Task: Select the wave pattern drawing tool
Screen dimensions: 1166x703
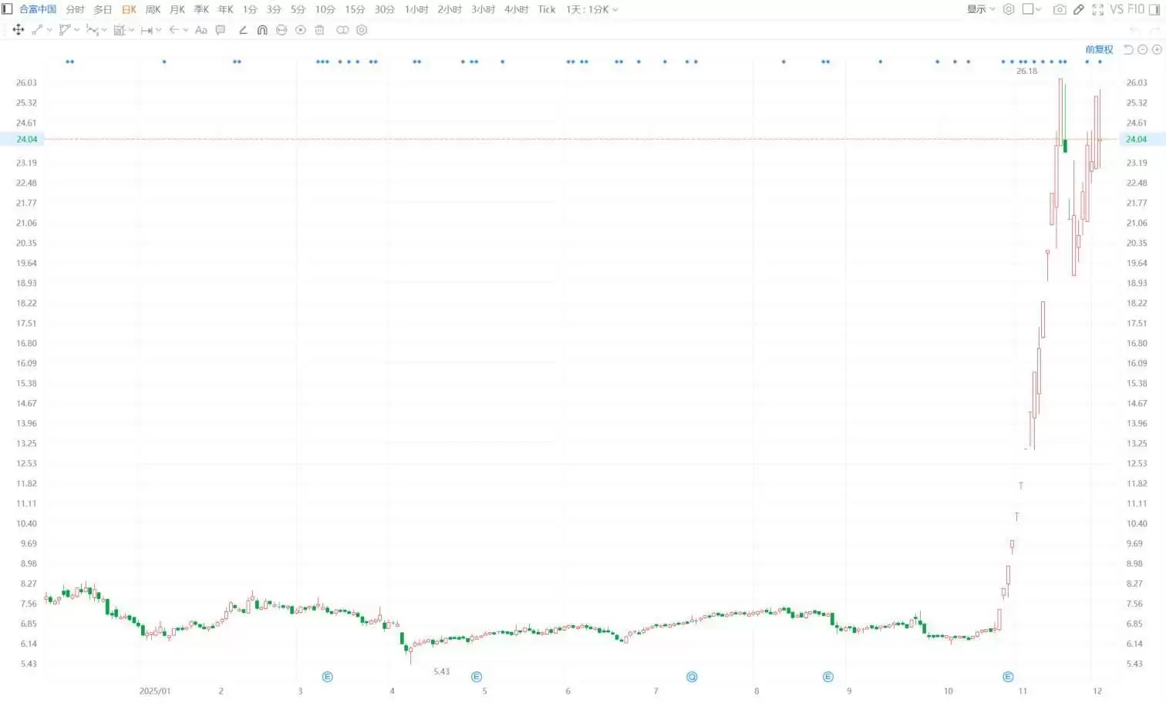Action: point(93,30)
